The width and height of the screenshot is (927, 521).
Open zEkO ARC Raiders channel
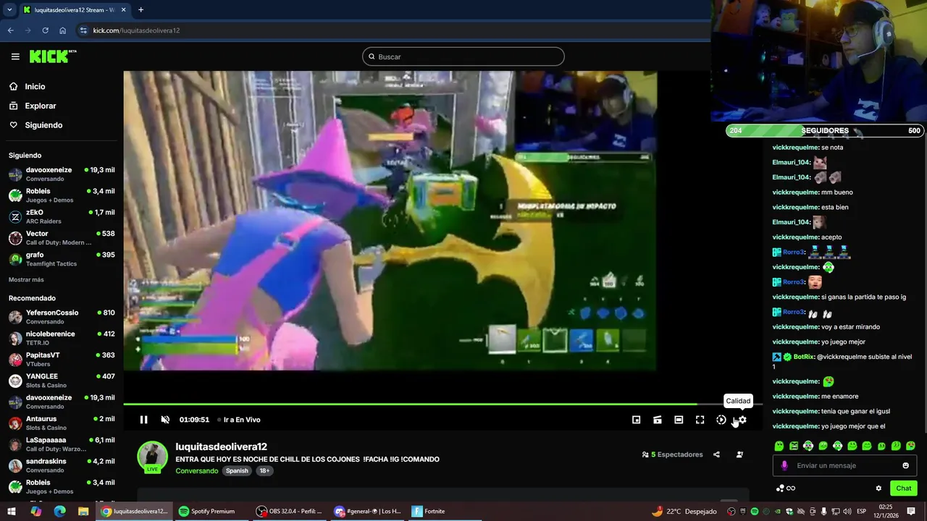62,217
